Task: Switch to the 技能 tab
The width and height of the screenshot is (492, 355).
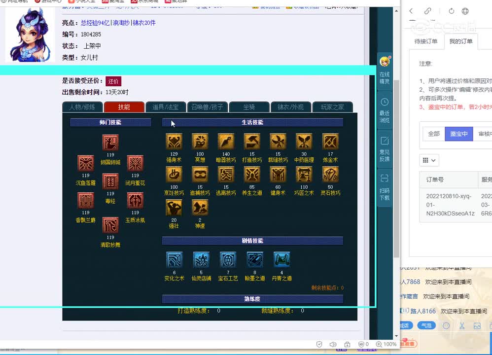Action: coord(124,107)
